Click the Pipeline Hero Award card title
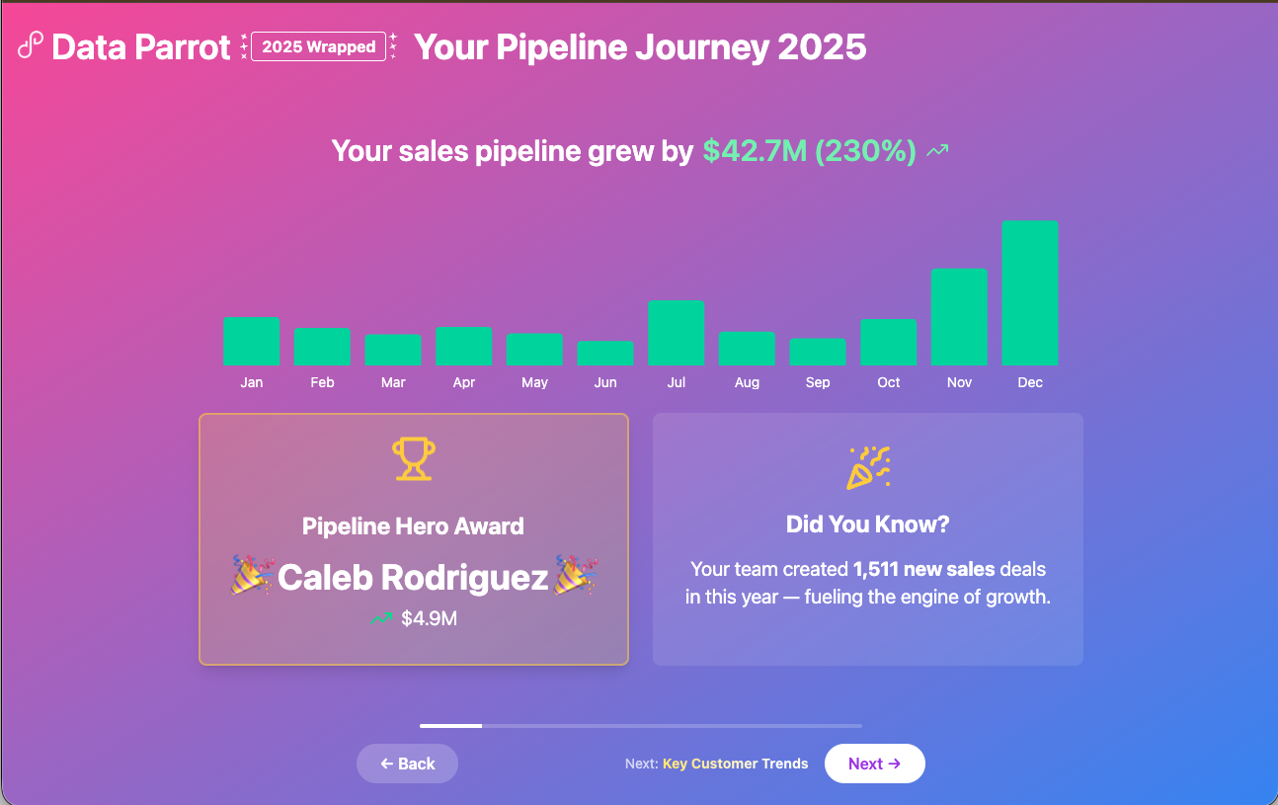The width and height of the screenshot is (1278, 805). click(413, 526)
